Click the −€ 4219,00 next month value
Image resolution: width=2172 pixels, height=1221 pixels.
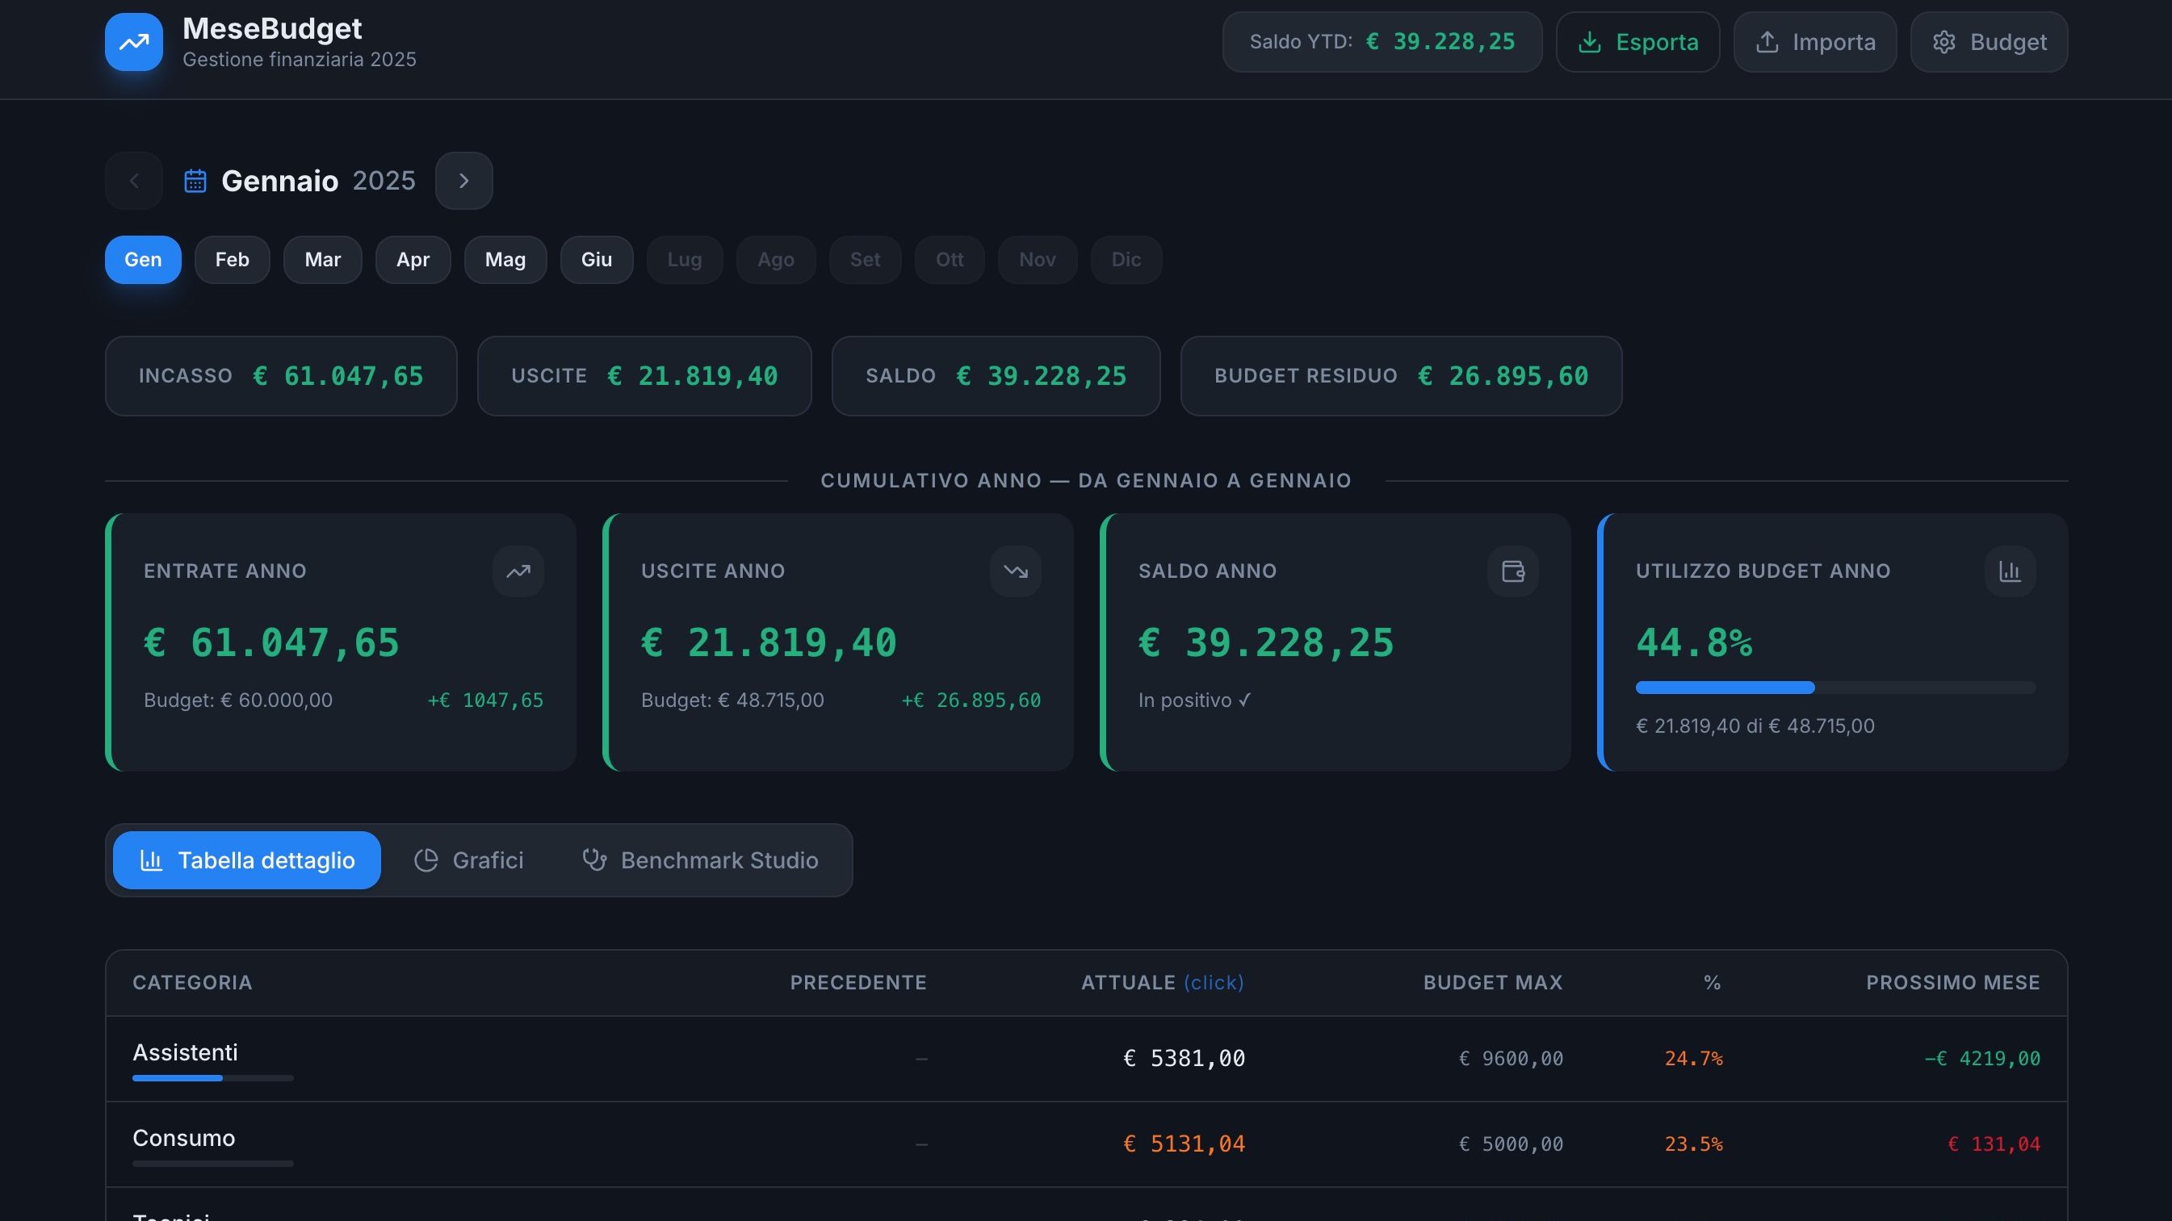(1982, 1058)
